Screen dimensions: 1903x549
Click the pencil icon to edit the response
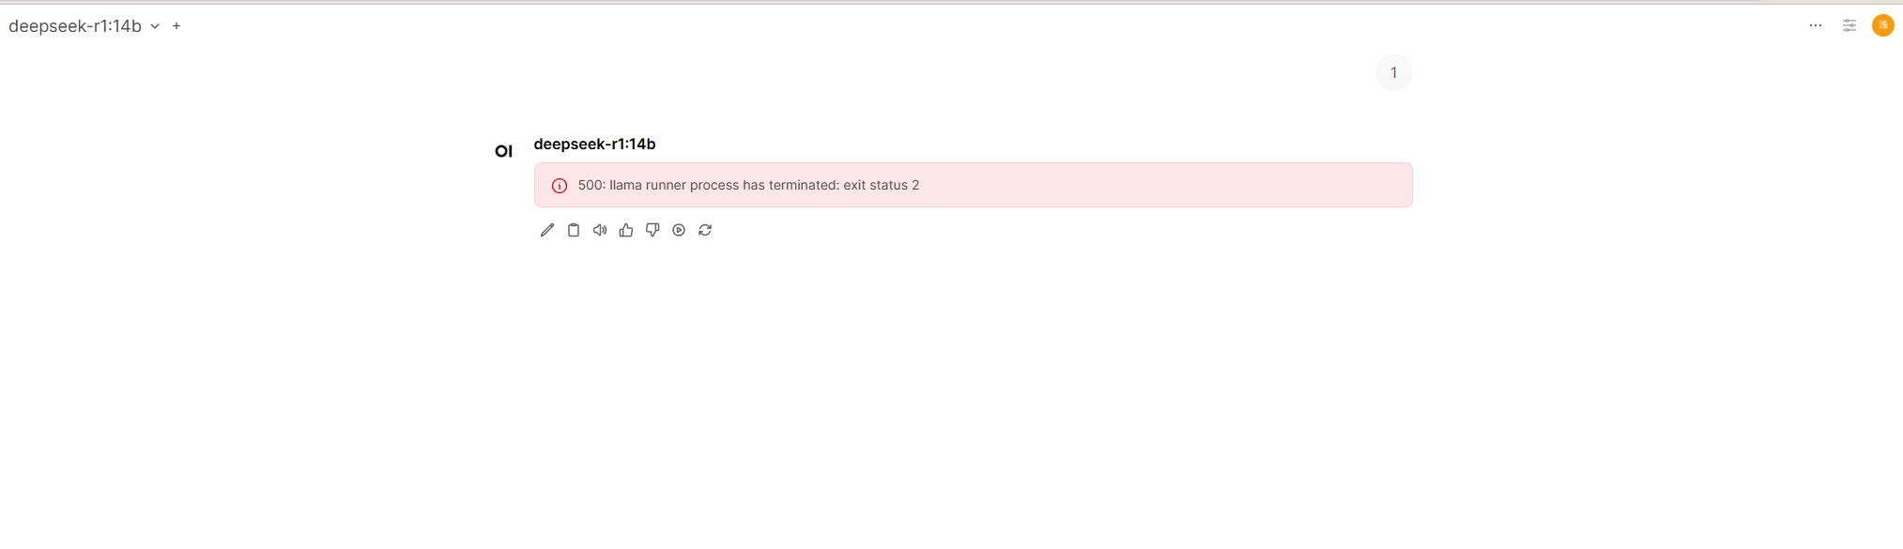pyautogui.click(x=547, y=230)
